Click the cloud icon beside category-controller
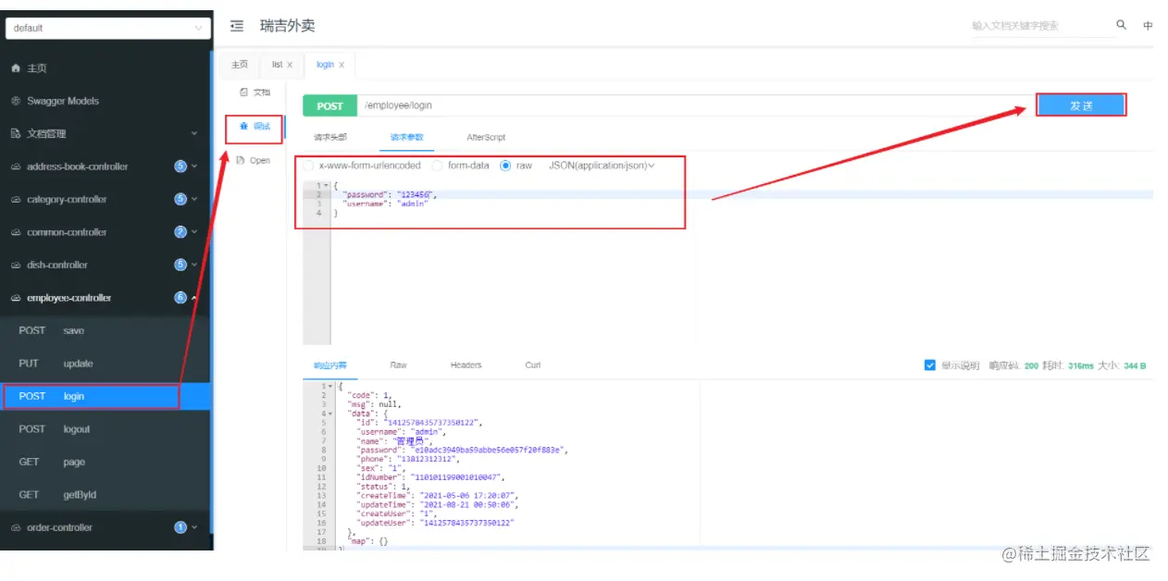 (x=16, y=200)
